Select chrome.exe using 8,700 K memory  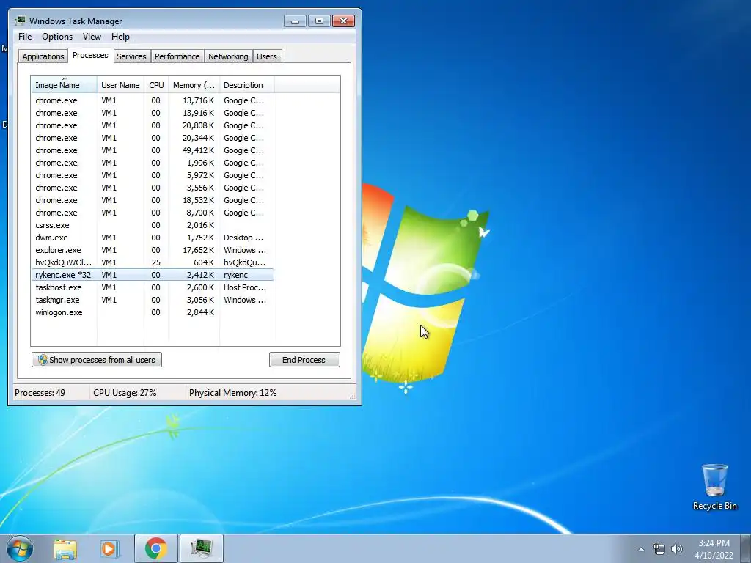153,213
